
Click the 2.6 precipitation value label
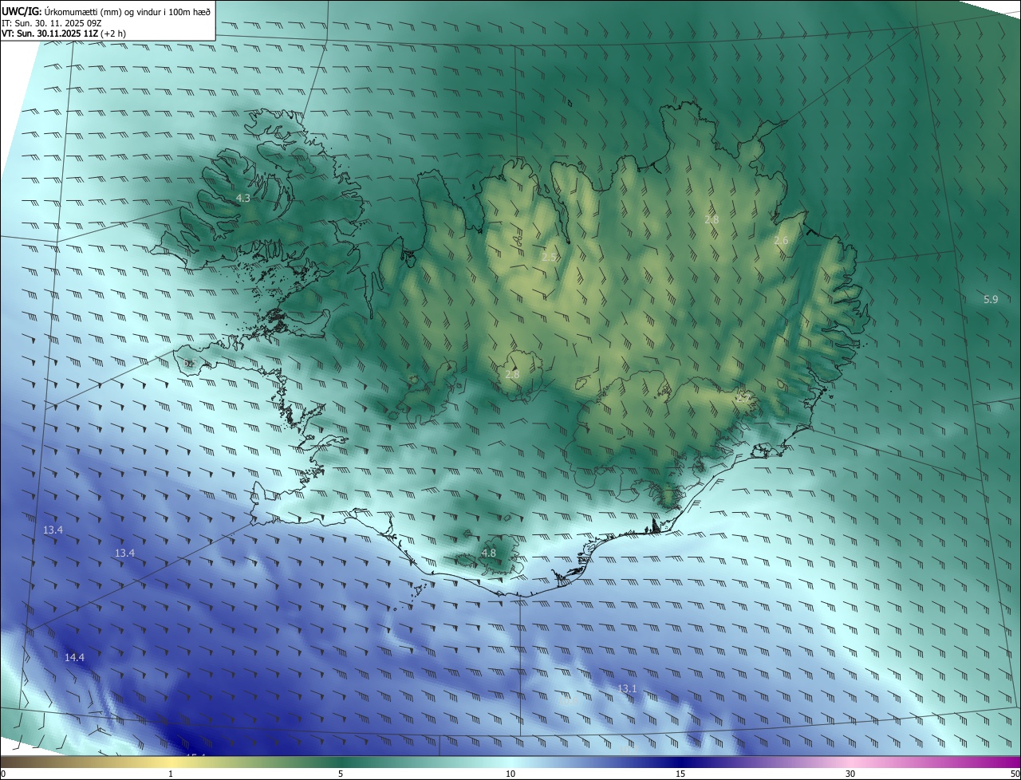781,241
